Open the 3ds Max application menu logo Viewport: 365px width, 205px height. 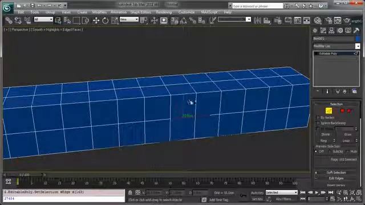click(7, 8)
